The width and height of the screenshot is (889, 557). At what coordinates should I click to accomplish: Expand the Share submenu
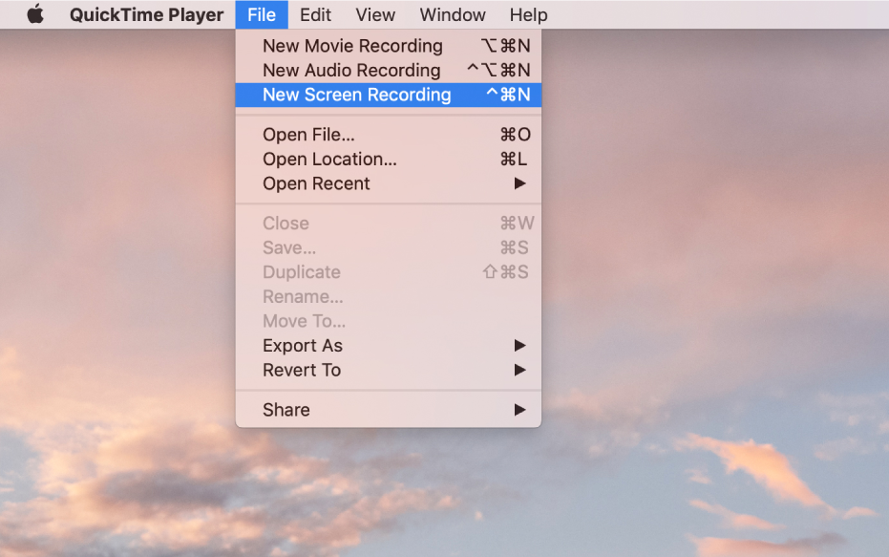389,410
